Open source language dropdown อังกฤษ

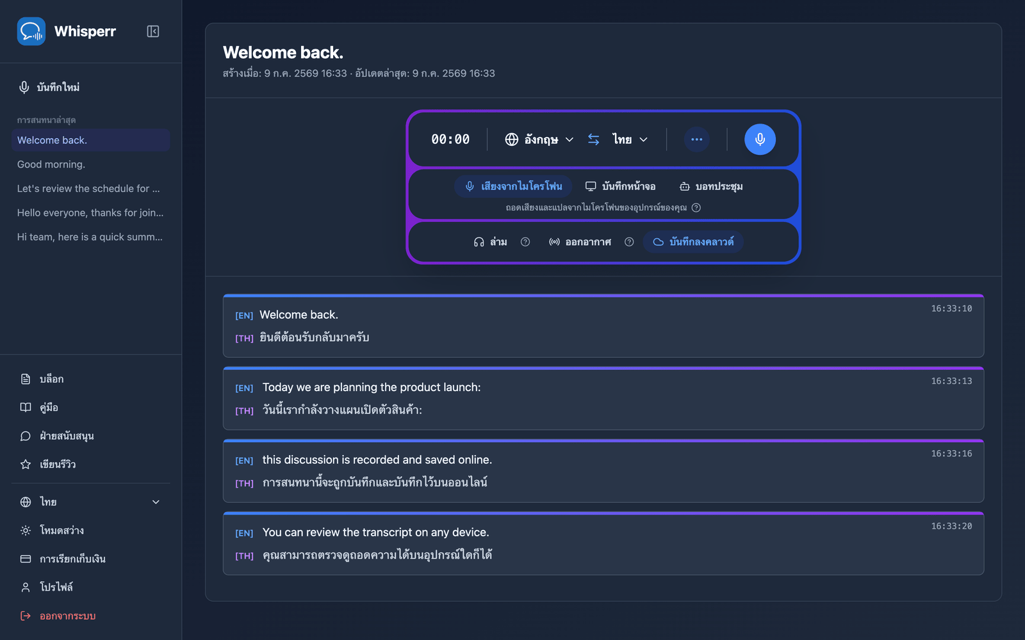(539, 140)
